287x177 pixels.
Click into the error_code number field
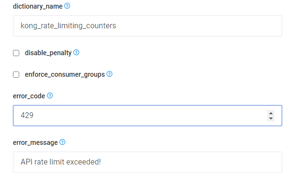click(x=147, y=116)
